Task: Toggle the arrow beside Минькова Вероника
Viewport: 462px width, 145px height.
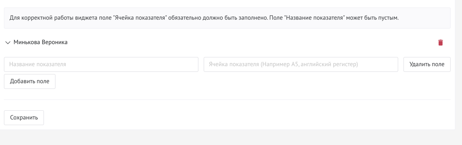Action: [x=8, y=42]
